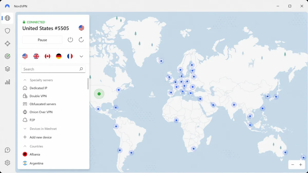Screen dimensions: 308x173
Task: Open the globe map view in sidebar
Action: point(7,18)
